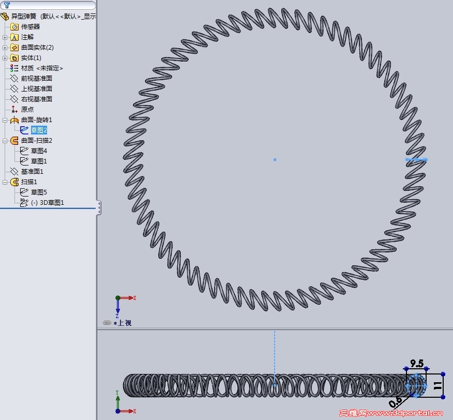Click the 3D草图1 sketch icon
Screen dimensions: 453x420
click(24, 203)
